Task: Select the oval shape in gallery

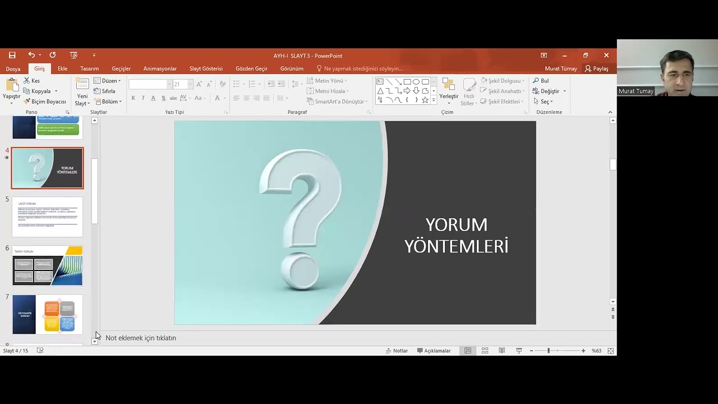Action: (416, 81)
